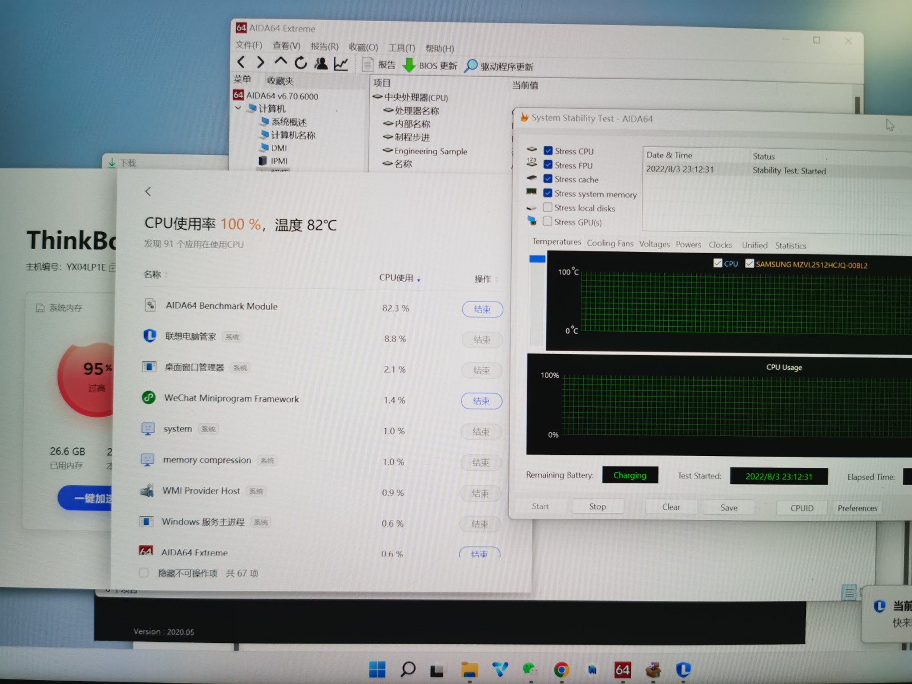Image resolution: width=912 pixels, height=684 pixels.
Task: Switch to the Powers tab
Action: click(x=689, y=245)
